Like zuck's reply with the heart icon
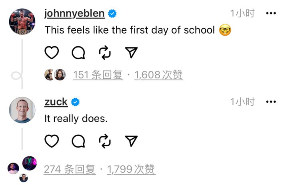This screenshot has height=193, width=288. click(52, 141)
